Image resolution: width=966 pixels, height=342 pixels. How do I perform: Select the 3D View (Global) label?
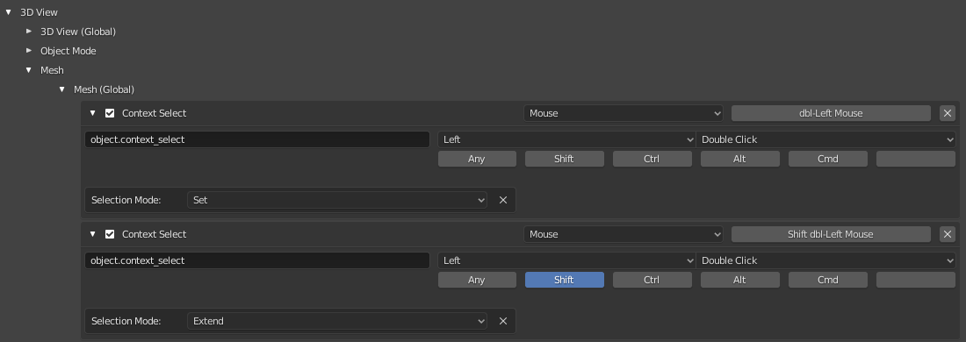pos(78,32)
